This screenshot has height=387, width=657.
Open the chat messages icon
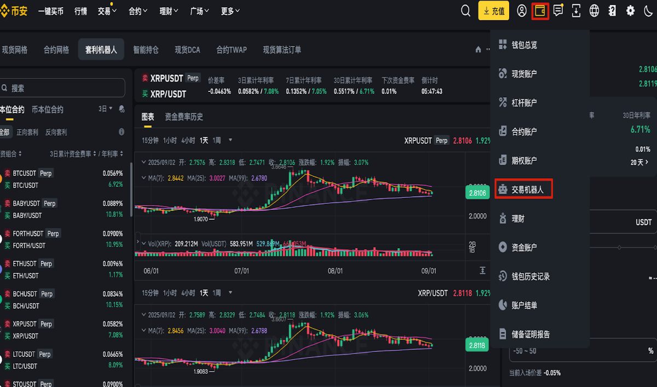[558, 10]
